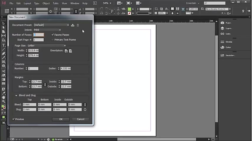Toggle the margins link chain icon
This screenshot has height=141, width=252.
tap(45, 84)
